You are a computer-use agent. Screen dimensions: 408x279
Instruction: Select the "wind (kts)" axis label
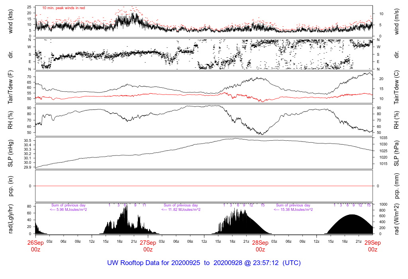10,22
